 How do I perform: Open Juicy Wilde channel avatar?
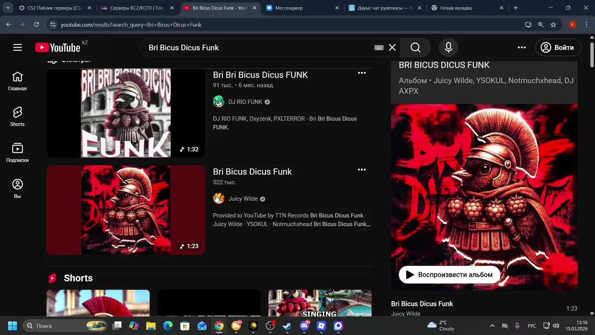(218, 199)
